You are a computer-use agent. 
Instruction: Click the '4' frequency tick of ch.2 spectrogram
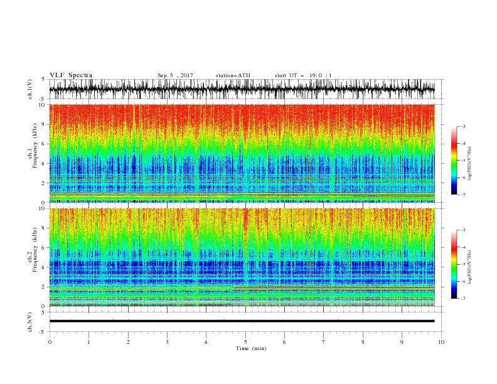coord(44,267)
